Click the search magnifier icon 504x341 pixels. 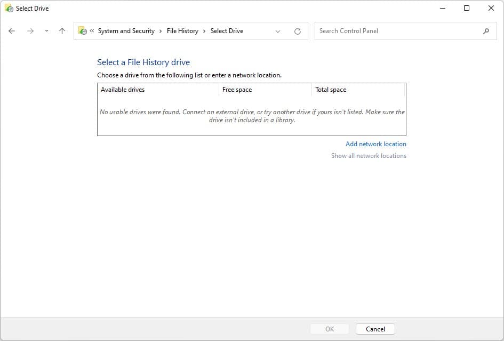pyautogui.click(x=486, y=31)
